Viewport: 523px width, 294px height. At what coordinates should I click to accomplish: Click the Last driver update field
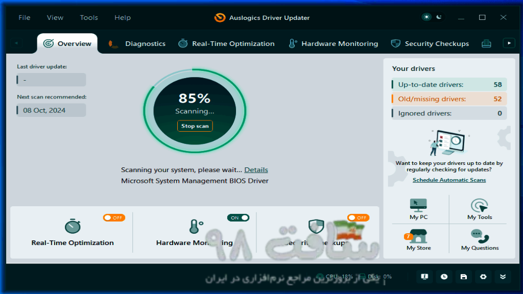[51, 80]
